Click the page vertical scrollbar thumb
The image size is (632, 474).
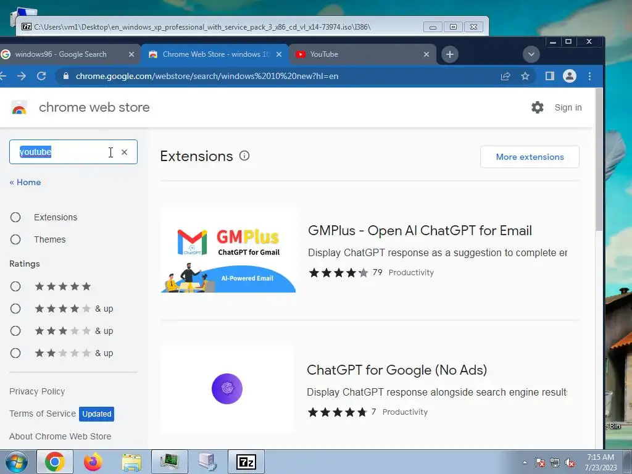click(x=599, y=160)
